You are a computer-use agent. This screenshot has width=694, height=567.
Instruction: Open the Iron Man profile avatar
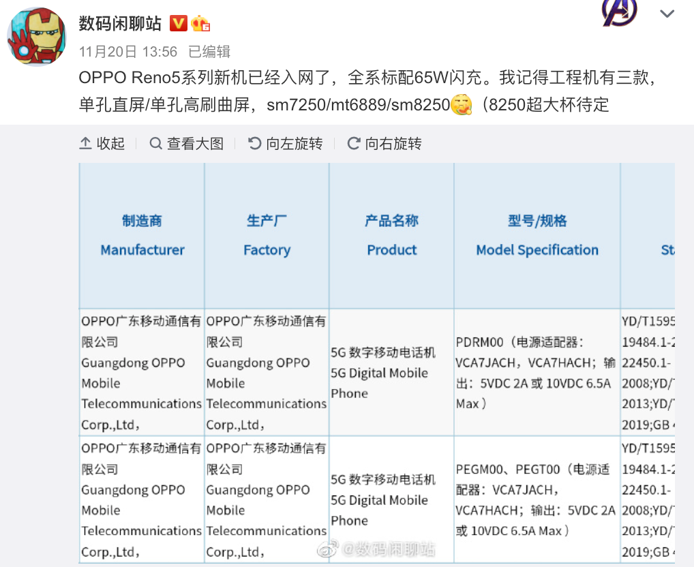(37, 37)
